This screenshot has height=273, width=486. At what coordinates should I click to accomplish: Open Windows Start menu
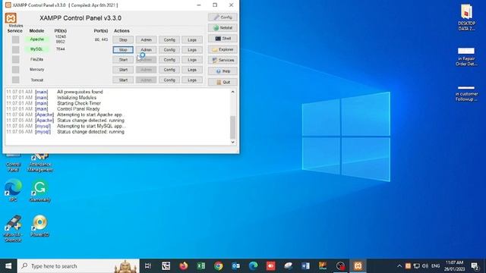click(x=8, y=266)
